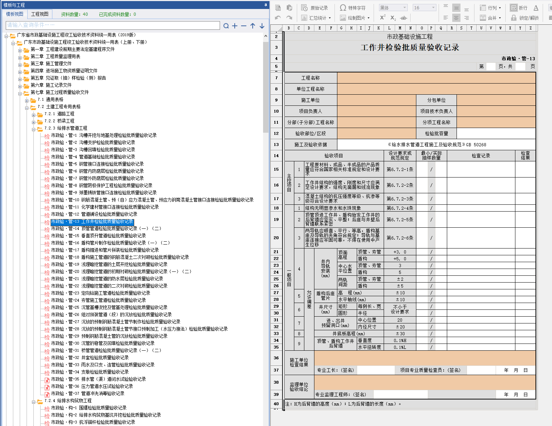Viewport: 552px width, 426px height.
Task: Select 第二章 工程质量监理用表
Action: (x=55, y=56)
